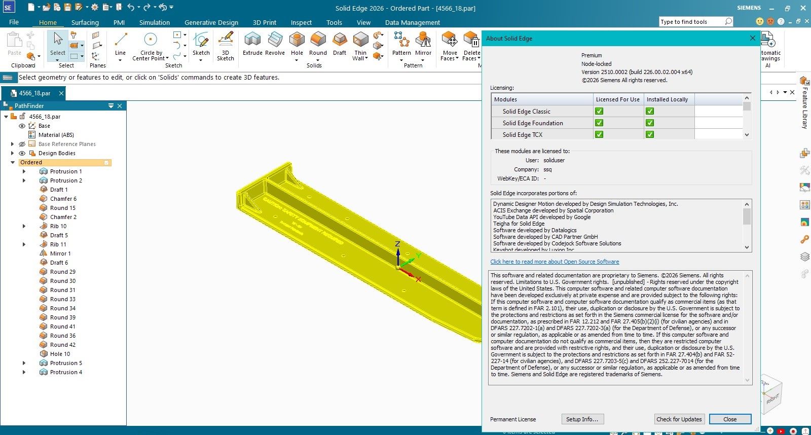Viewport: 811px width, 435px height.
Task: Click the Setup Info... button
Action: click(582, 419)
